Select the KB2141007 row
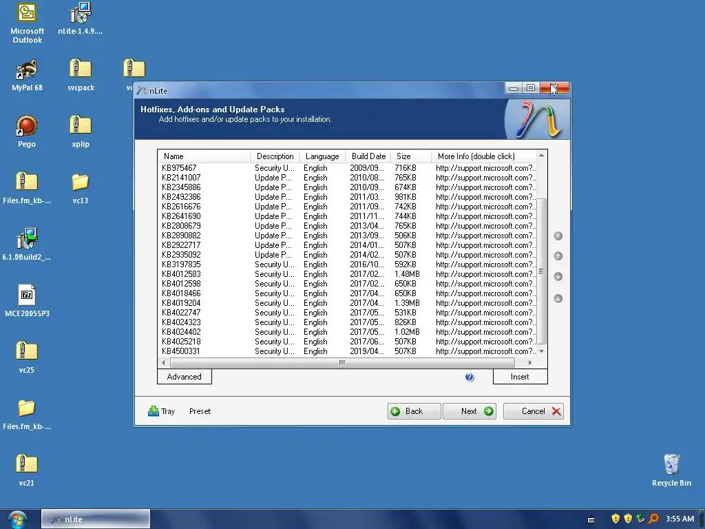Image resolution: width=705 pixels, height=529 pixels. [348, 178]
